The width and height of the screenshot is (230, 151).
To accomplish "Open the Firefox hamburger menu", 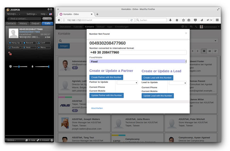I will (x=217, y=20).
